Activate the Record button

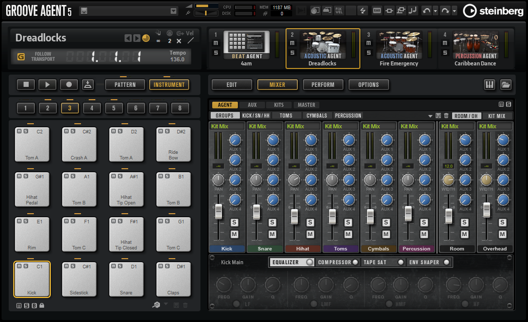coord(69,85)
